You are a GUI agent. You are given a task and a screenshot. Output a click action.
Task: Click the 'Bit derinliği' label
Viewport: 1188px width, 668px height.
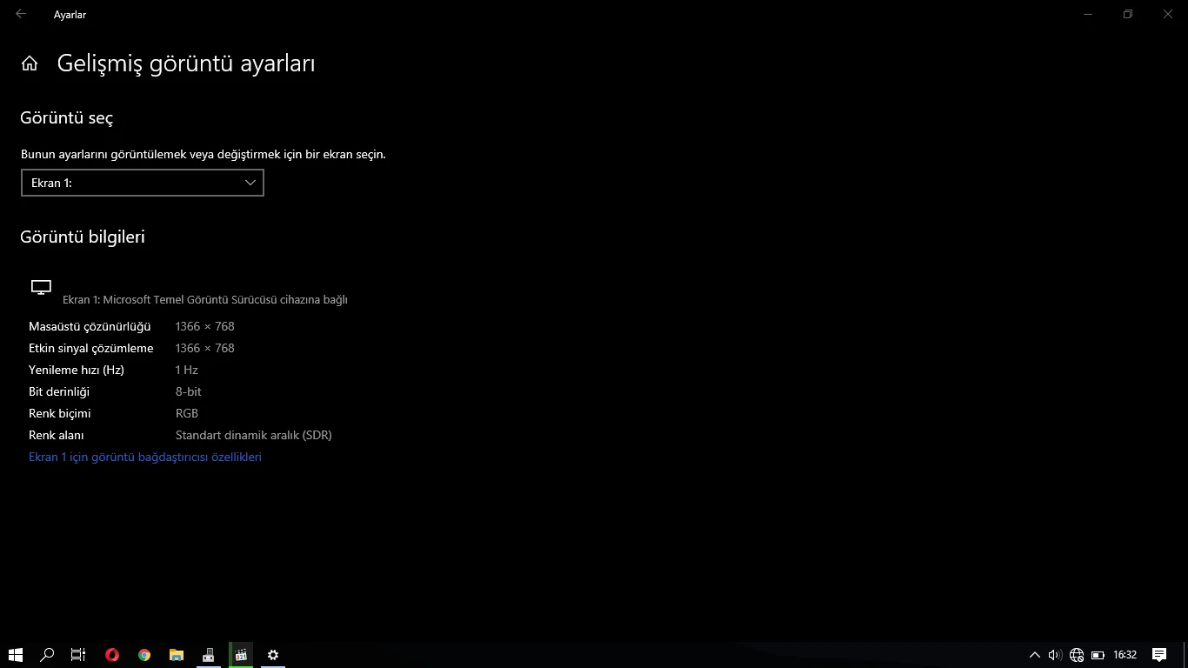(59, 391)
